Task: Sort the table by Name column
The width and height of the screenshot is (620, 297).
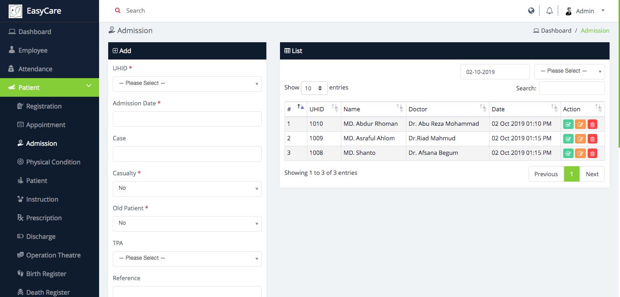Action: 374,109
